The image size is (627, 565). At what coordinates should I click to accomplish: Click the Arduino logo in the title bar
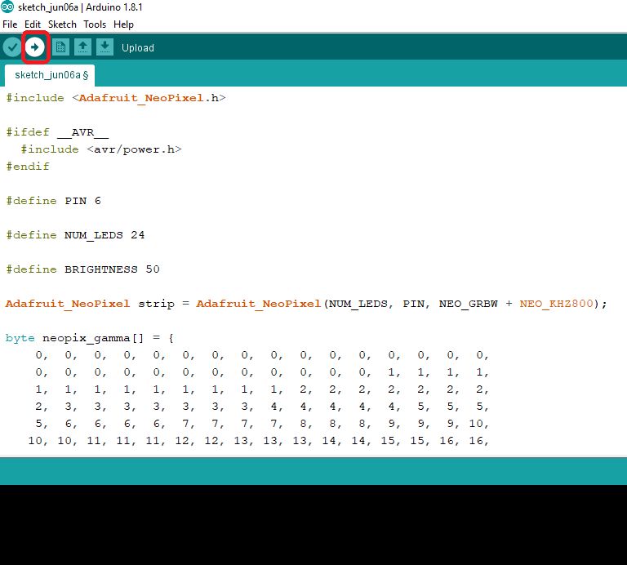(7, 7)
